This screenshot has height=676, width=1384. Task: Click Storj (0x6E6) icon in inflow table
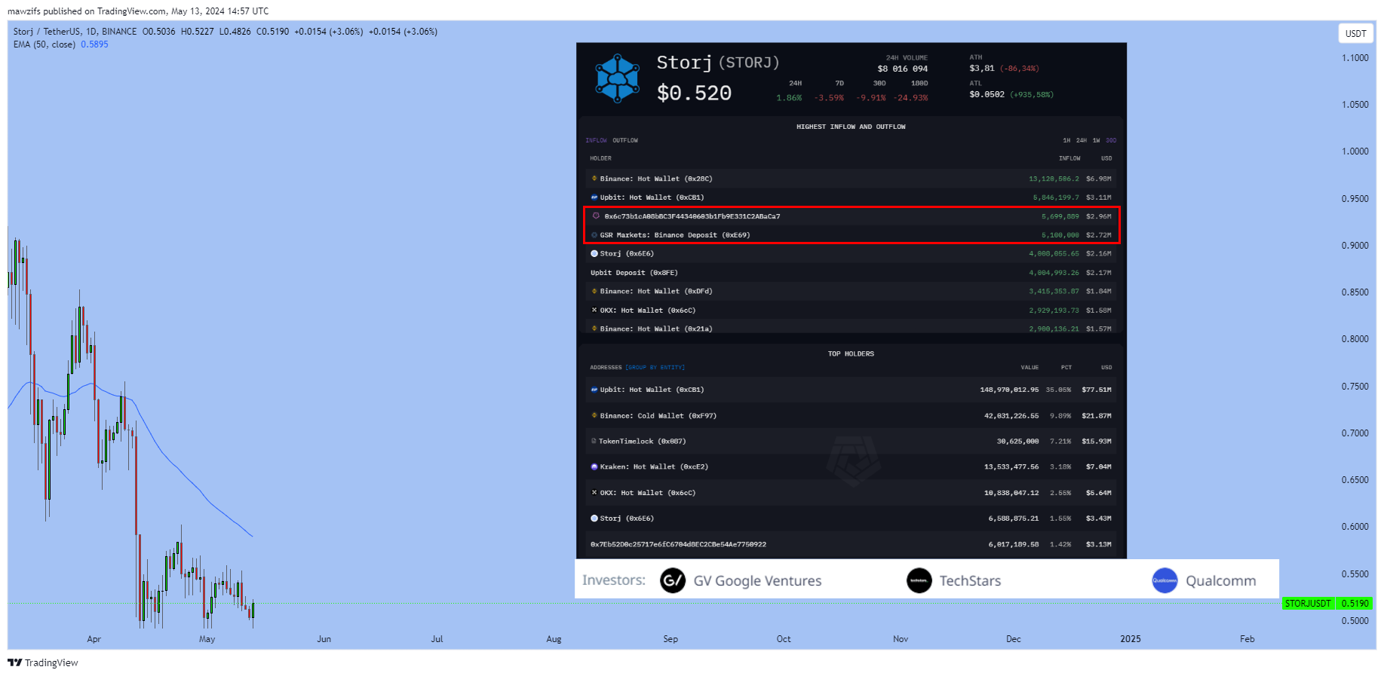594,254
